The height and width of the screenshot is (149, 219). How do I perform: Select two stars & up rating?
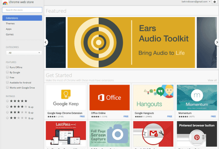click(8, 118)
